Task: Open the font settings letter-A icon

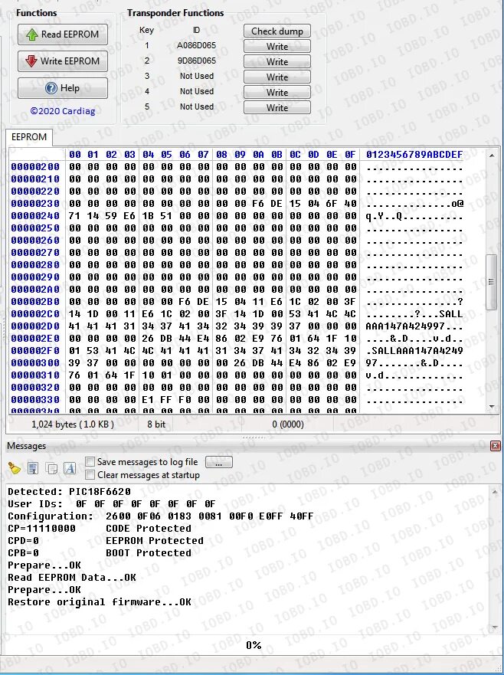Action: pos(70,468)
